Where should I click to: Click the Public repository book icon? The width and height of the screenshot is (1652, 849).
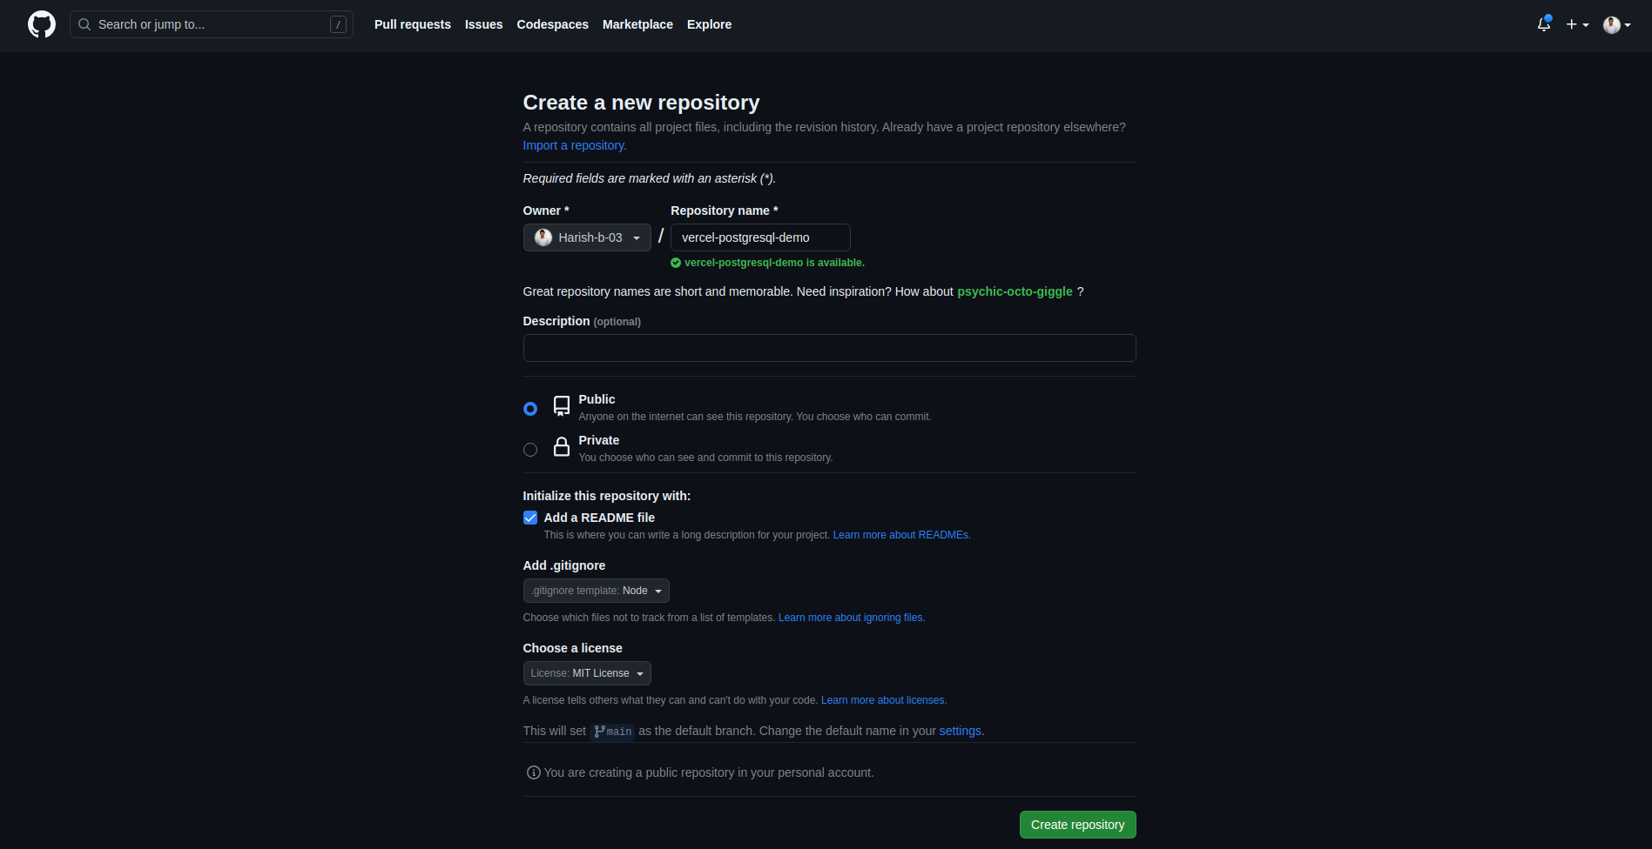click(x=562, y=406)
